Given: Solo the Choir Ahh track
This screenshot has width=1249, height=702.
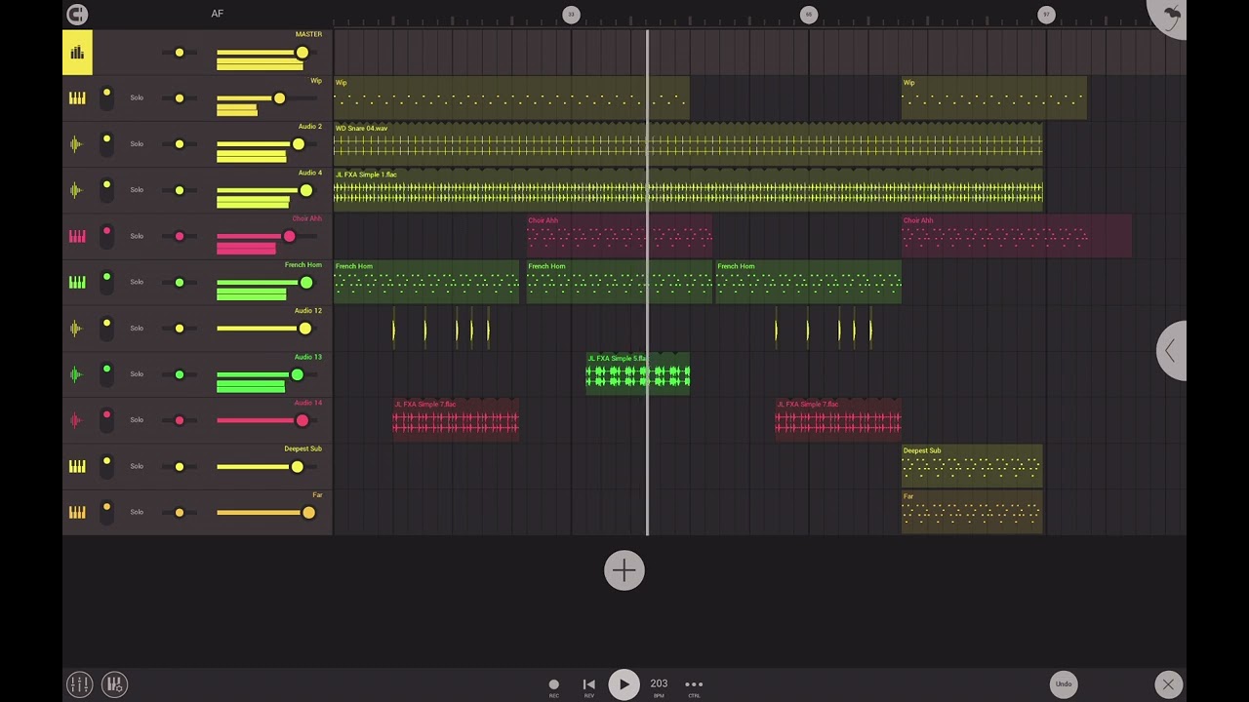Looking at the screenshot, I should pos(137,235).
